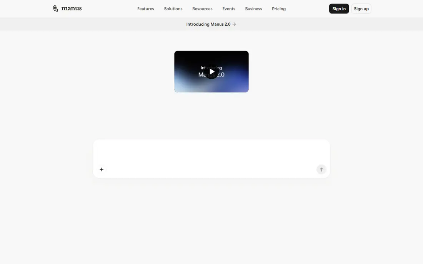
Task: Click the arrow beside Introducing Manus 2.0
Action: click(234, 24)
